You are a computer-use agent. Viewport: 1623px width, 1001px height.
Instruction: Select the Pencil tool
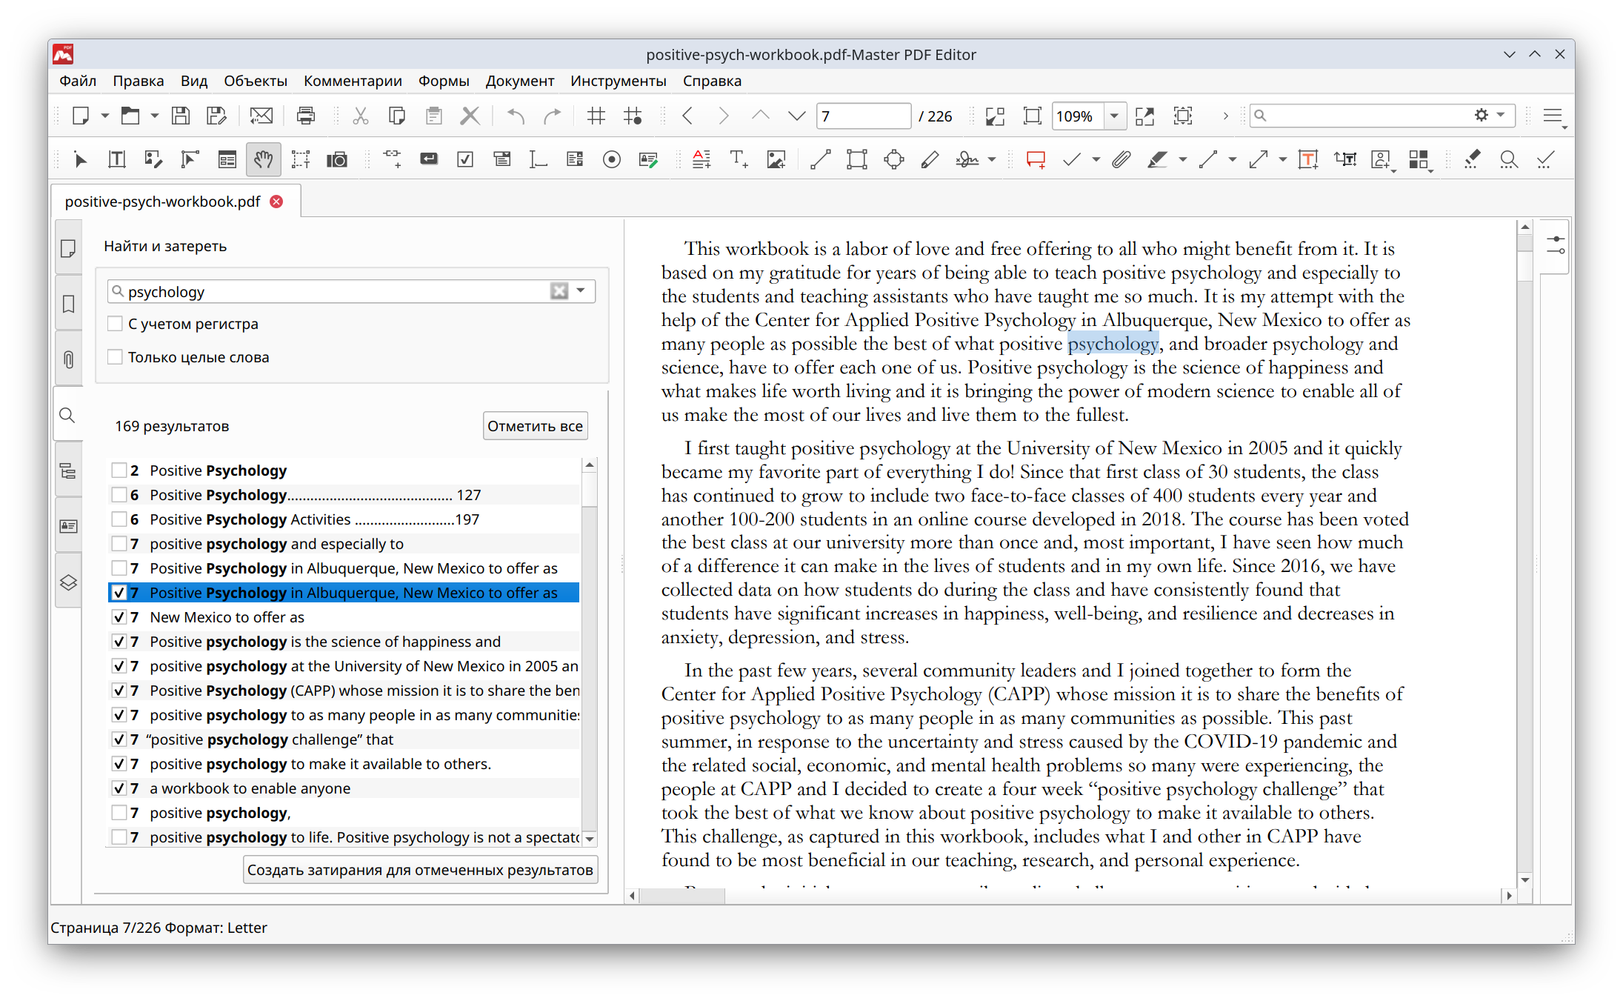click(x=930, y=159)
